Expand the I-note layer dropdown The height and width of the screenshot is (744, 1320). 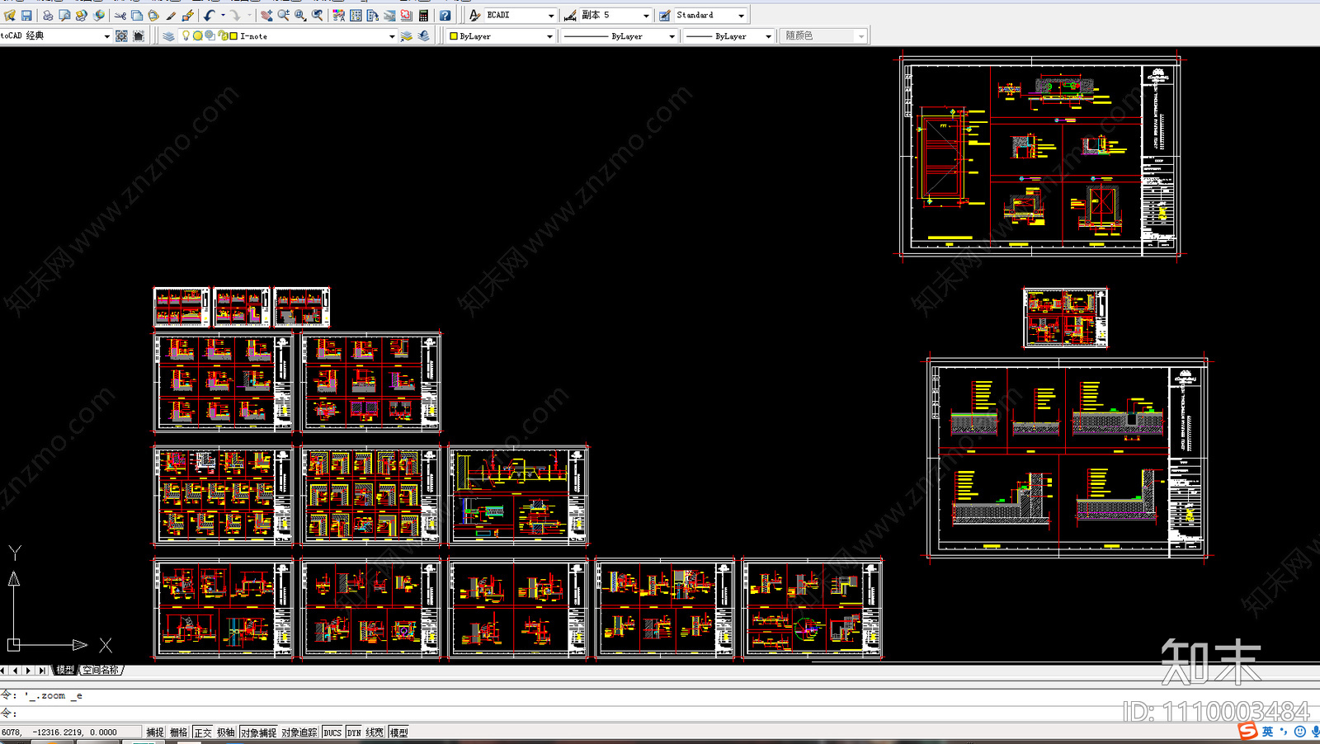pos(392,36)
